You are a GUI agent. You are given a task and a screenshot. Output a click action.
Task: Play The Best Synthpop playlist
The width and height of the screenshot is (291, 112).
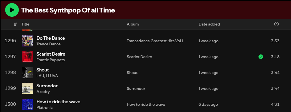(x=12, y=10)
